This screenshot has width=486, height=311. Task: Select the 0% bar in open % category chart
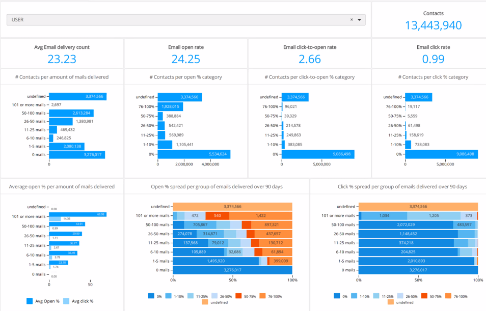pyautogui.click(x=194, y=154)
